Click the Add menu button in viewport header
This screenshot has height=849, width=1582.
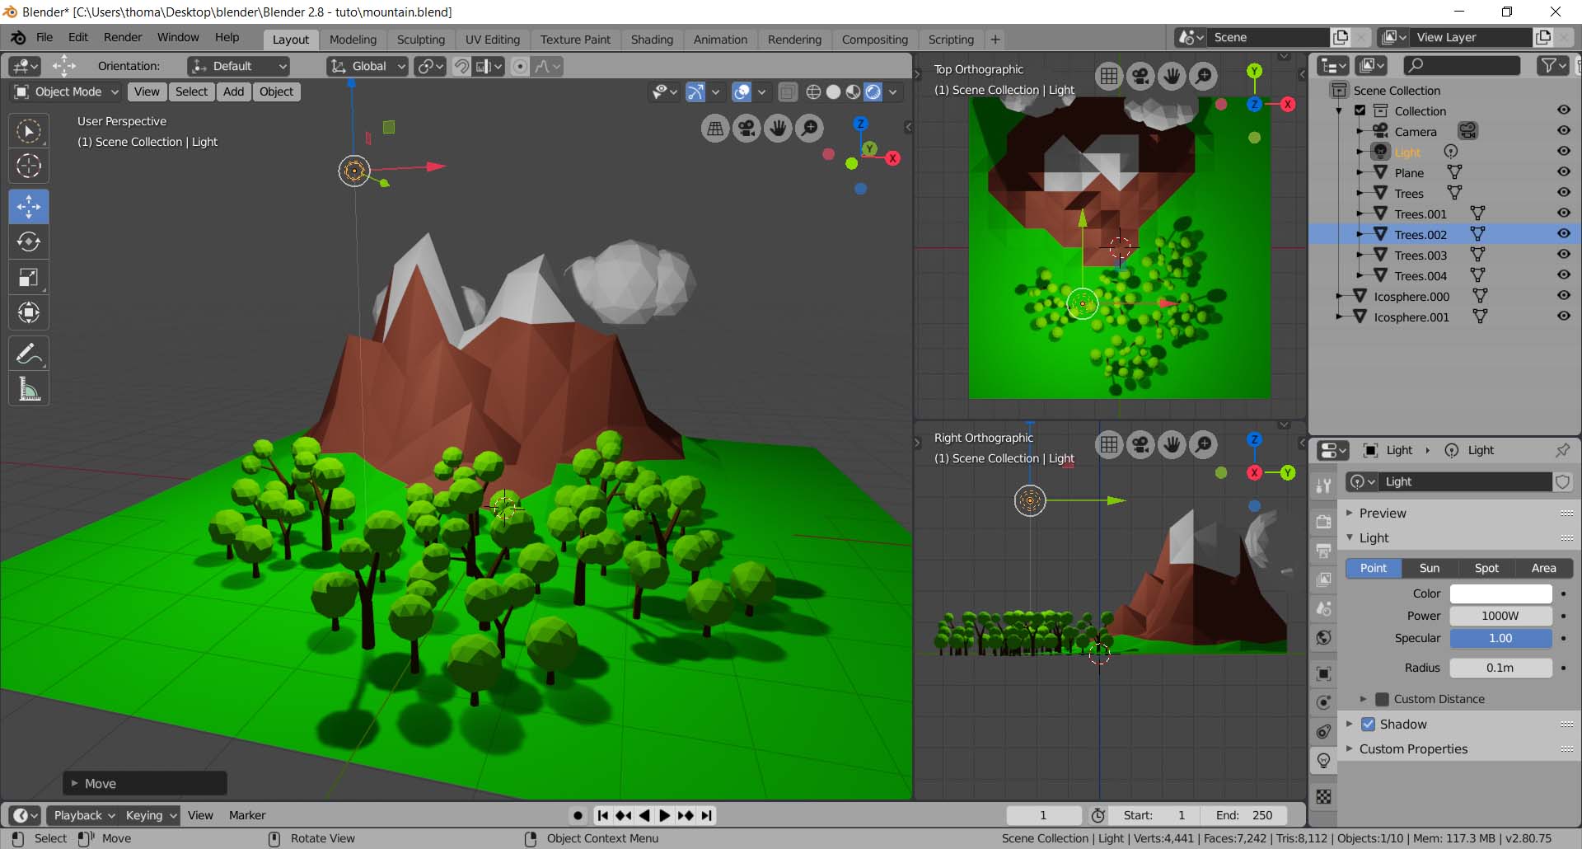233,91
